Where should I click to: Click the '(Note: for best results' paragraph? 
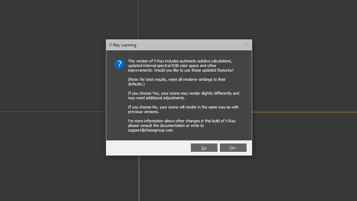click(x=177, y=82)
